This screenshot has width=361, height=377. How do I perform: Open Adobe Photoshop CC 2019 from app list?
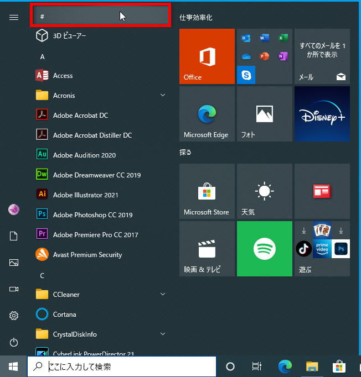(x=92, y=215)
